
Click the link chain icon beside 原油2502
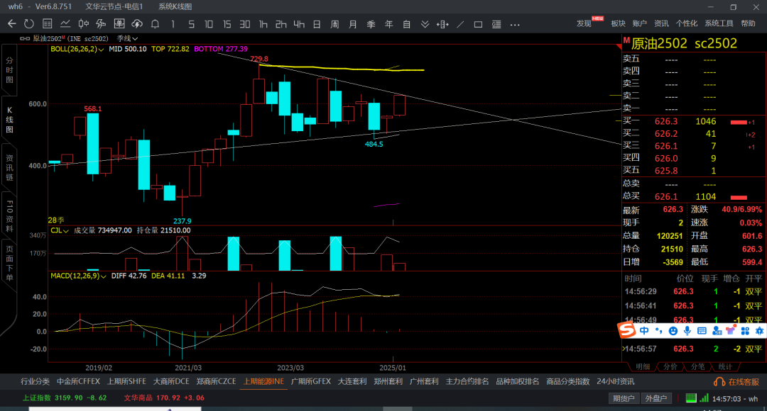click(x=25, y=38)
